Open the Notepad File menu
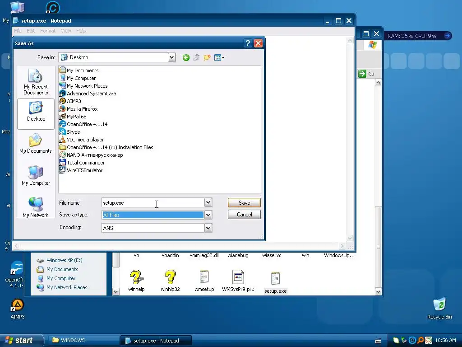 tap(18, 31)
